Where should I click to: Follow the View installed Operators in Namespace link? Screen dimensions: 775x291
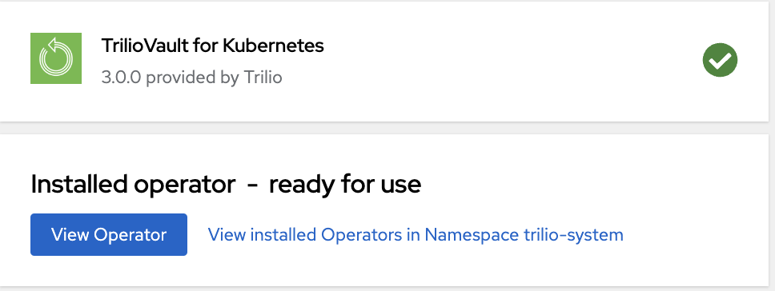[x=416, y=235]
